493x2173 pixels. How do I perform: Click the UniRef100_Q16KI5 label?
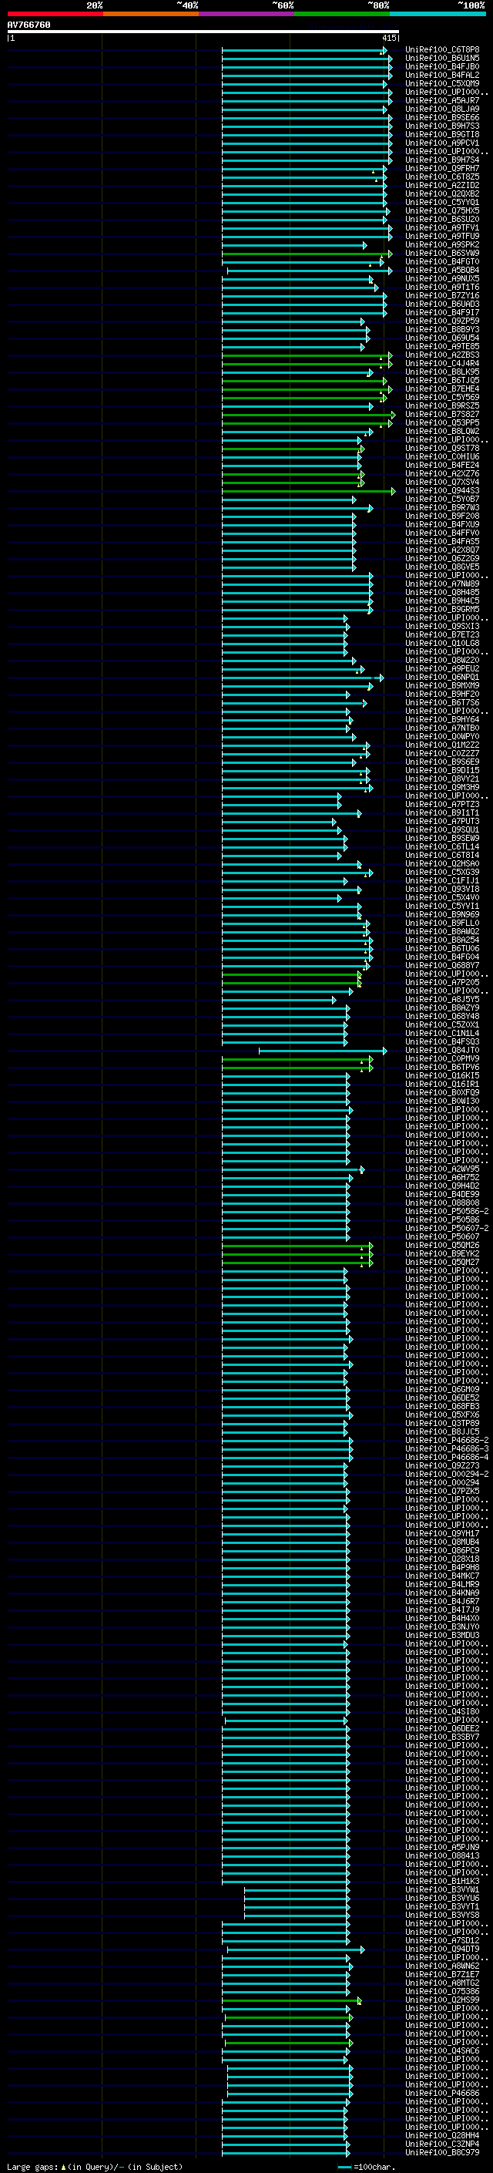point(442,1075)
